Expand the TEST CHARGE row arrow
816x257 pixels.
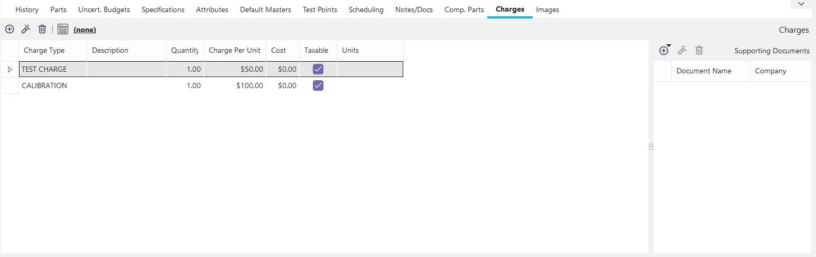tap(10, 69)
